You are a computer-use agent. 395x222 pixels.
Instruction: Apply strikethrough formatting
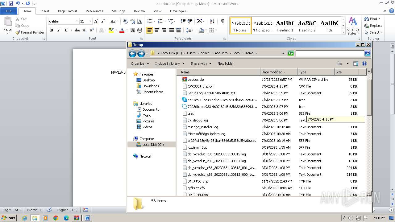77,30
